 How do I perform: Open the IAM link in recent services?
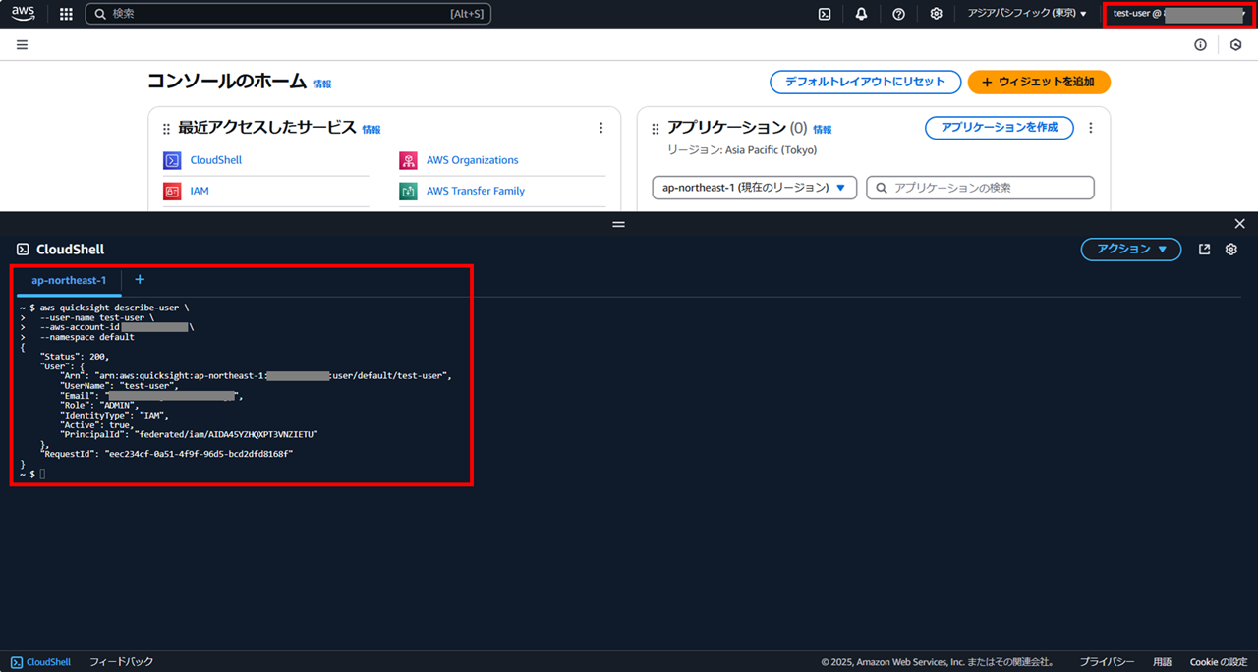200,192
